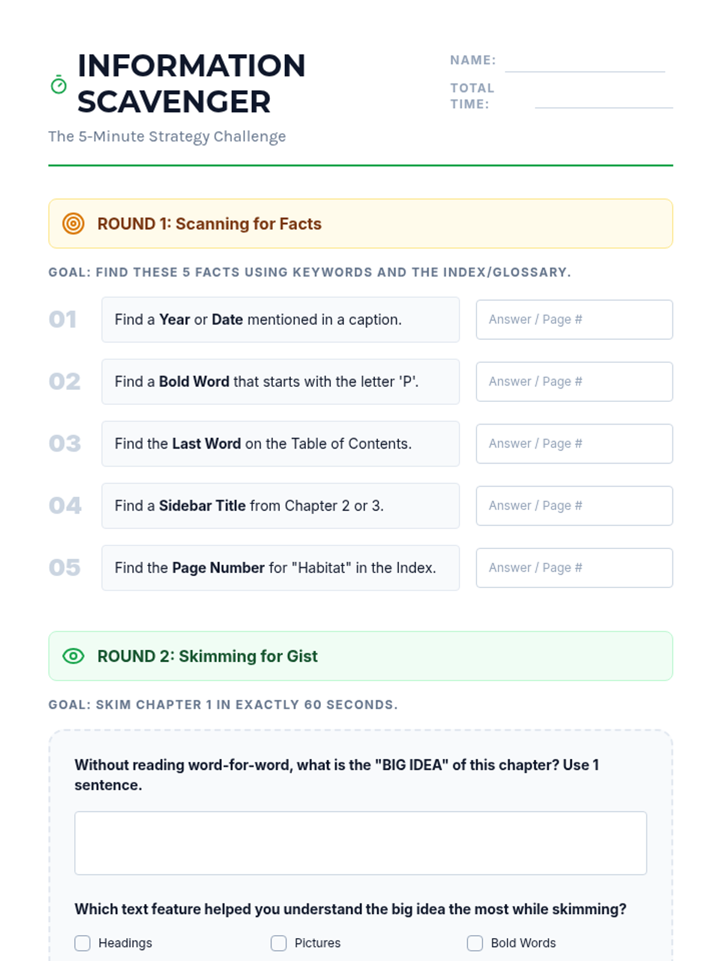Click answer field for Year or Date question
Viewport: 721px width, 961px height.
[574, 320]
